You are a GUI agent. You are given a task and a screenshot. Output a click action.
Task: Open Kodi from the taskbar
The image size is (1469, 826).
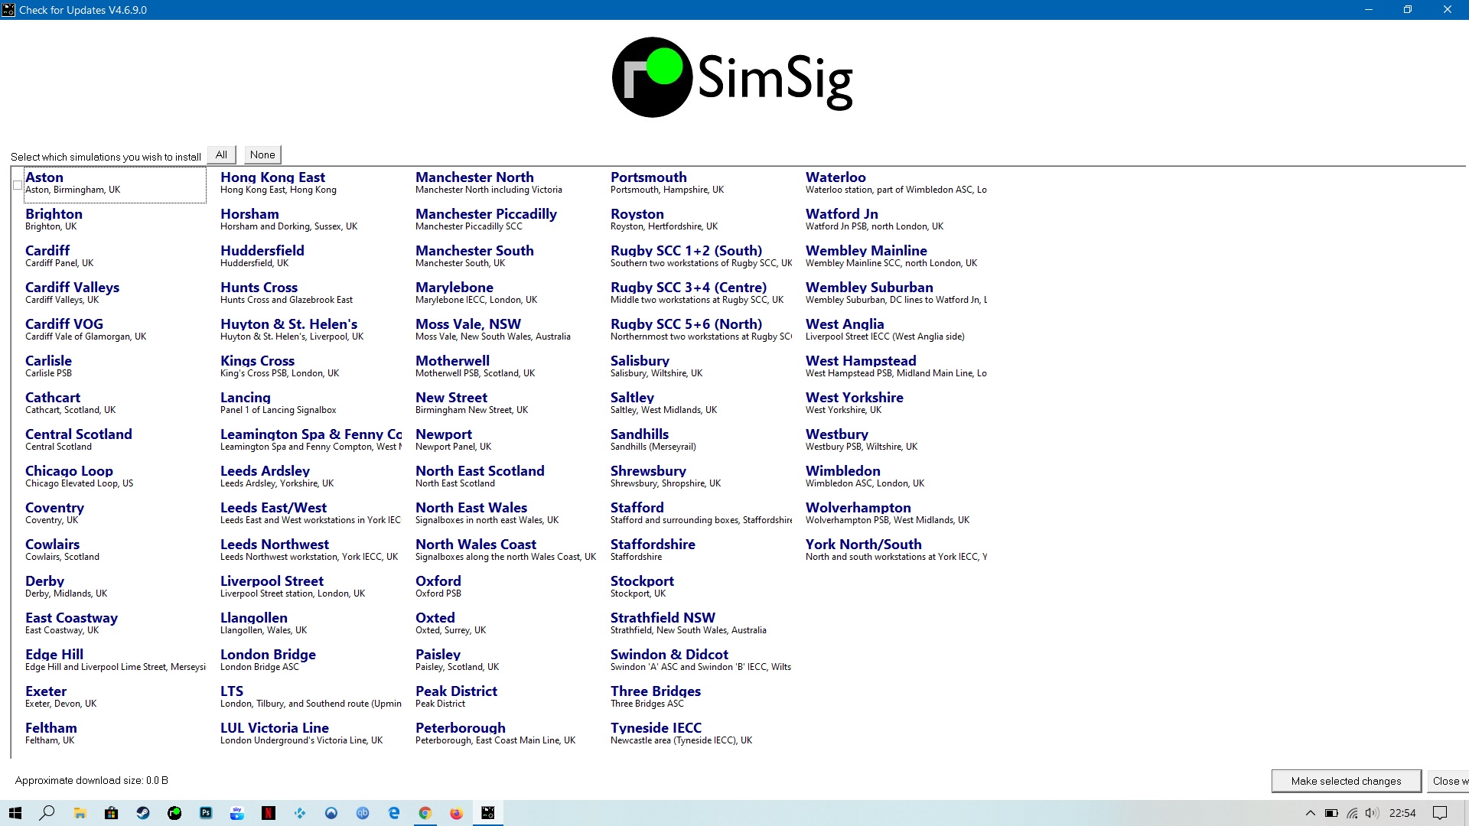(300, 813)
